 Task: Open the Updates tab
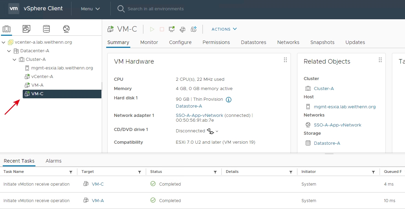pos(355,42)
